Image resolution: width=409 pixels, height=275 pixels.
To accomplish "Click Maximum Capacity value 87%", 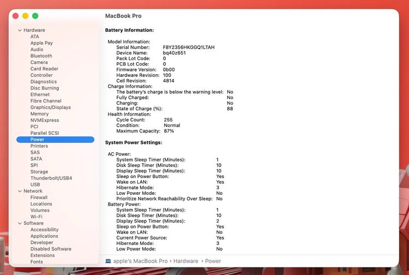I will 169,131.
